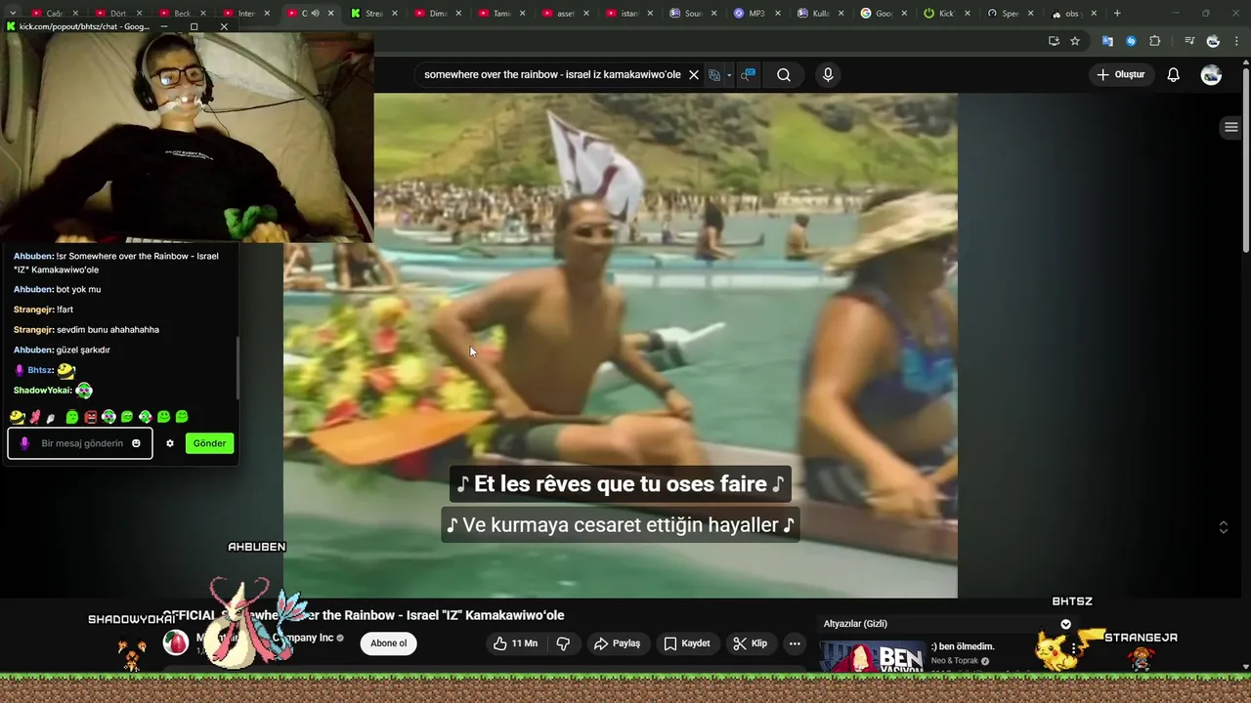Click the Paylaş share button
Screen dimensions: 1251x703
(617, 643)
